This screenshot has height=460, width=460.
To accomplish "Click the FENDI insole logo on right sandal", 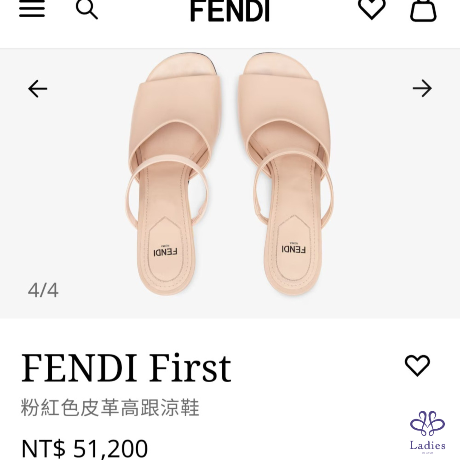I will pos(294,249).
